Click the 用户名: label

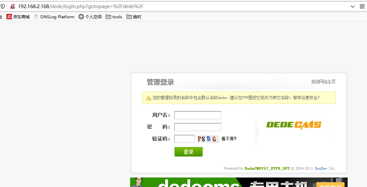click(x=161, y=115)
